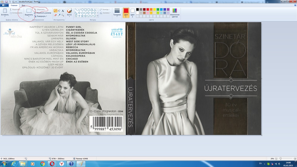Image resolution: width=297 pixels, height=167 pixels.
Task: Pick the yellow color swatch in palette
Action: tap(154, 10)
